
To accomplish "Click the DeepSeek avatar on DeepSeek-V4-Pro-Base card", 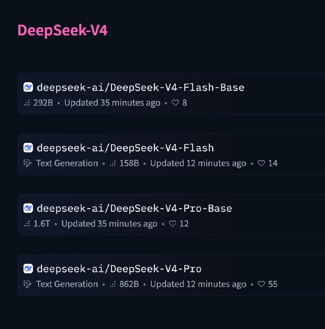I will (28, 208).
